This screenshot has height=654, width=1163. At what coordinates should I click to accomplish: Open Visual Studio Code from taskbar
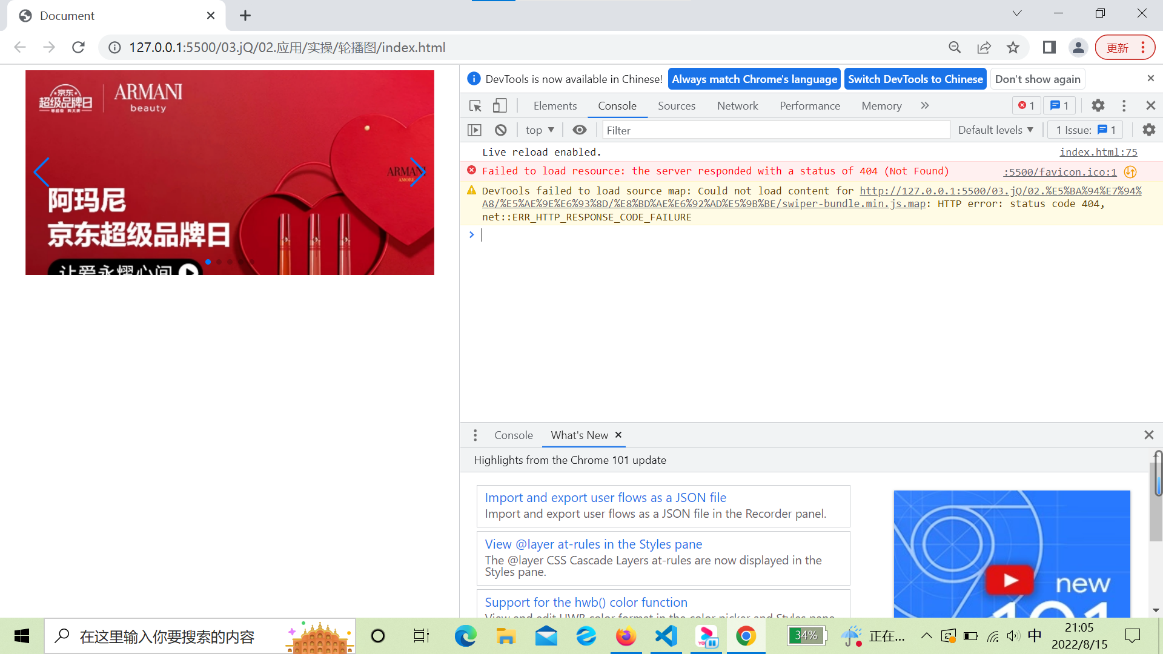click(x=666, y=636)
